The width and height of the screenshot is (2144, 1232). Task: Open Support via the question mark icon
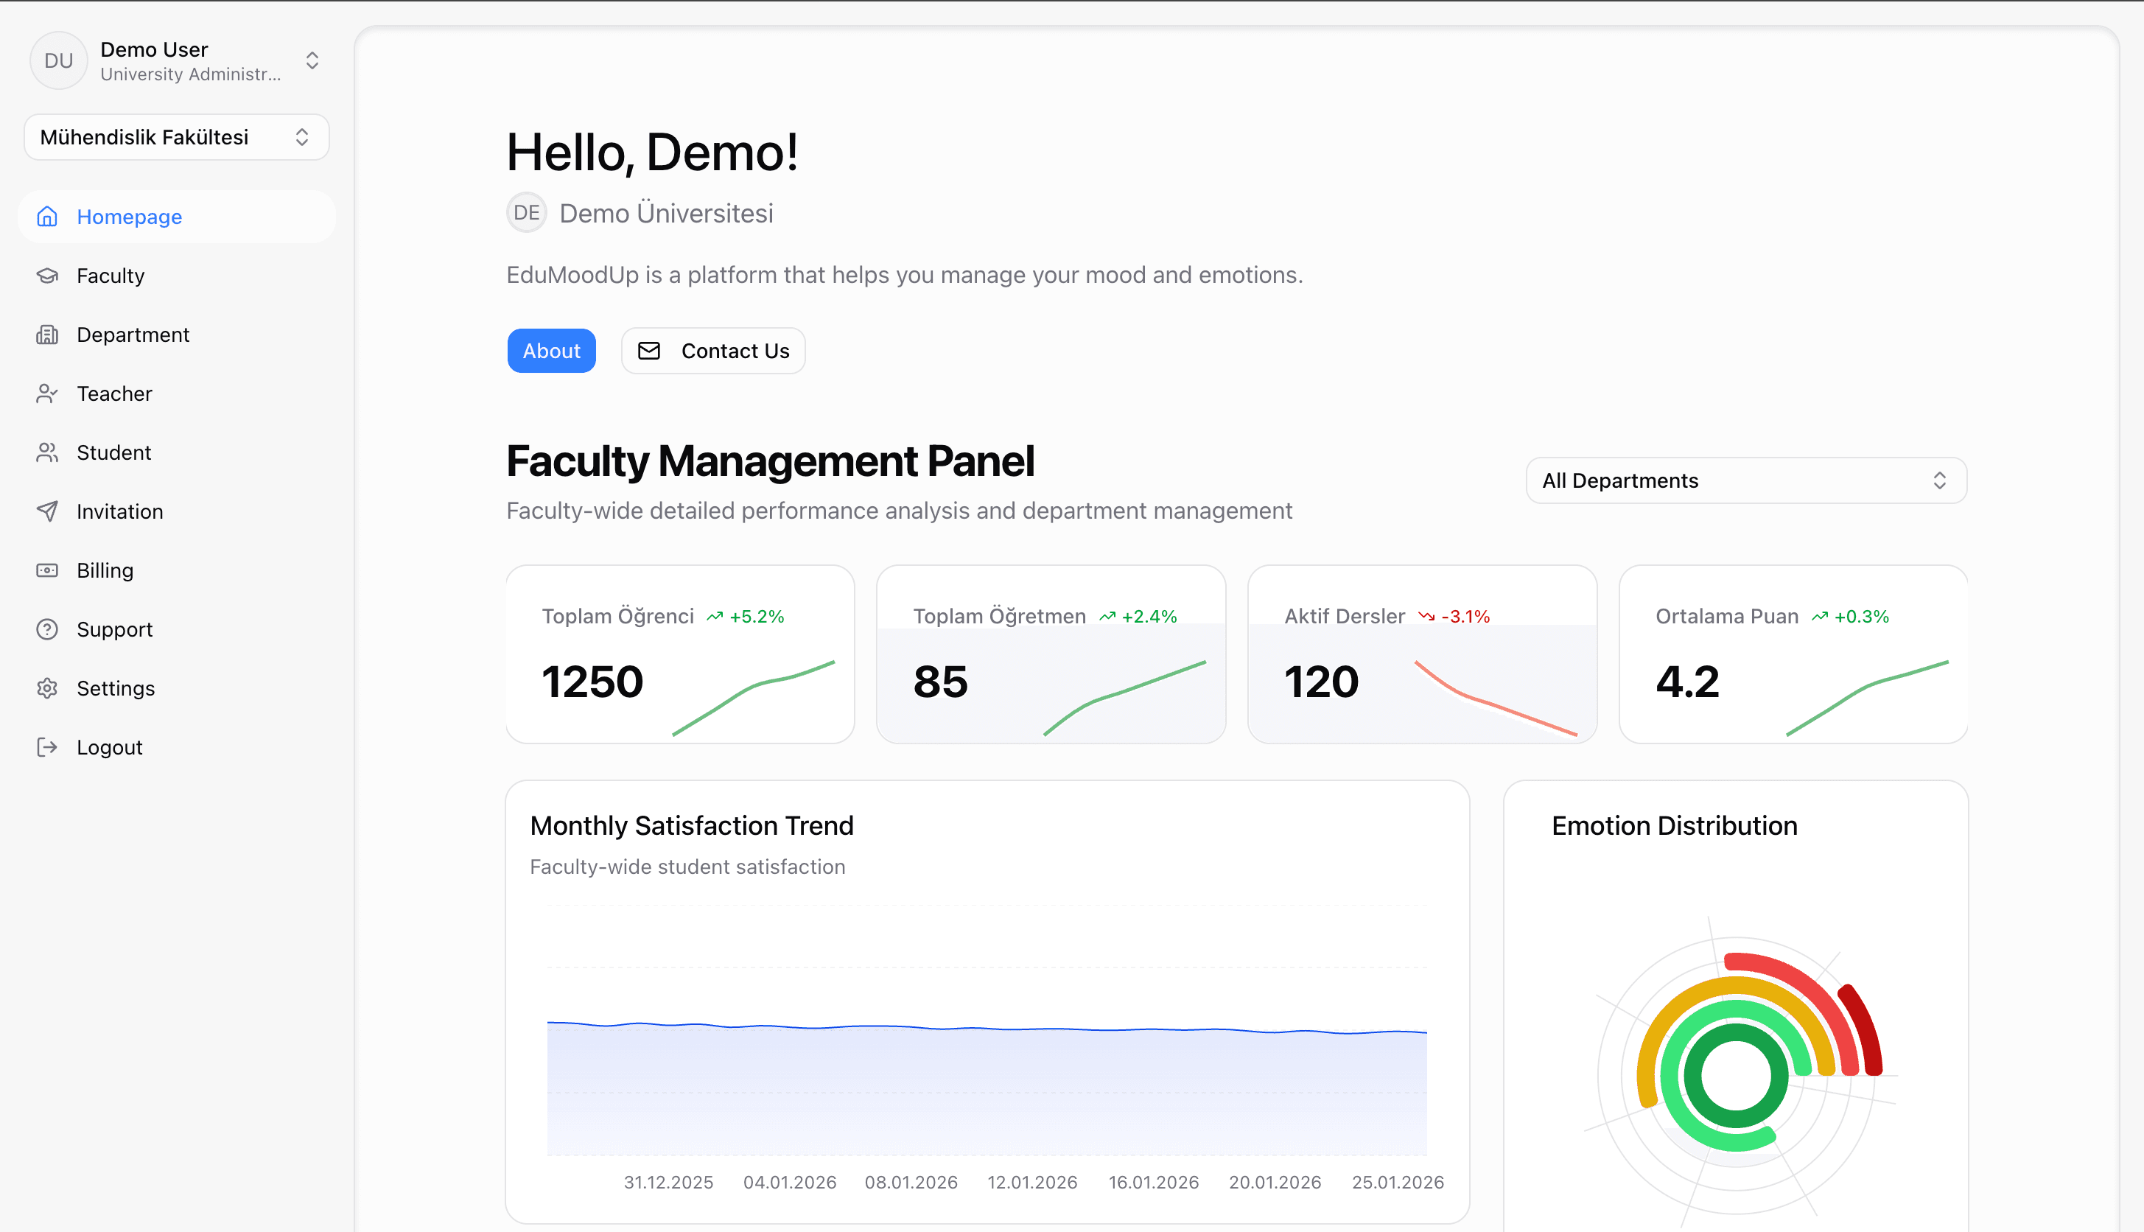[46, 629]
